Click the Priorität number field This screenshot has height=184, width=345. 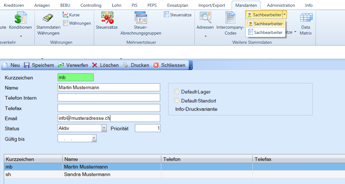148,128
